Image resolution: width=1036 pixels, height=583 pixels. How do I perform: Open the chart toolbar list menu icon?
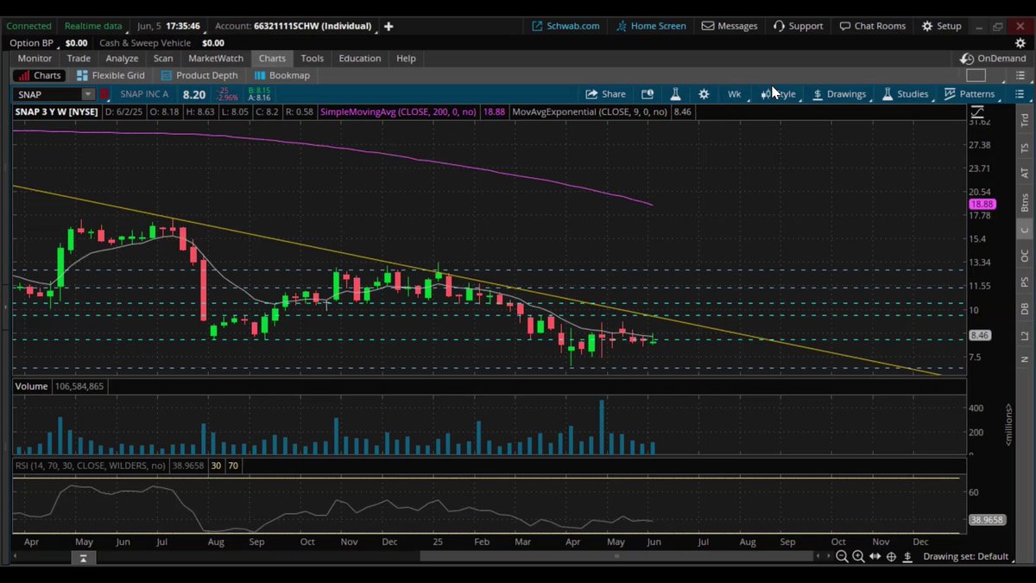(1020, 94)
